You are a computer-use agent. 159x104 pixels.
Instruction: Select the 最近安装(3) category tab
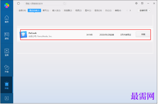point(34,11)
